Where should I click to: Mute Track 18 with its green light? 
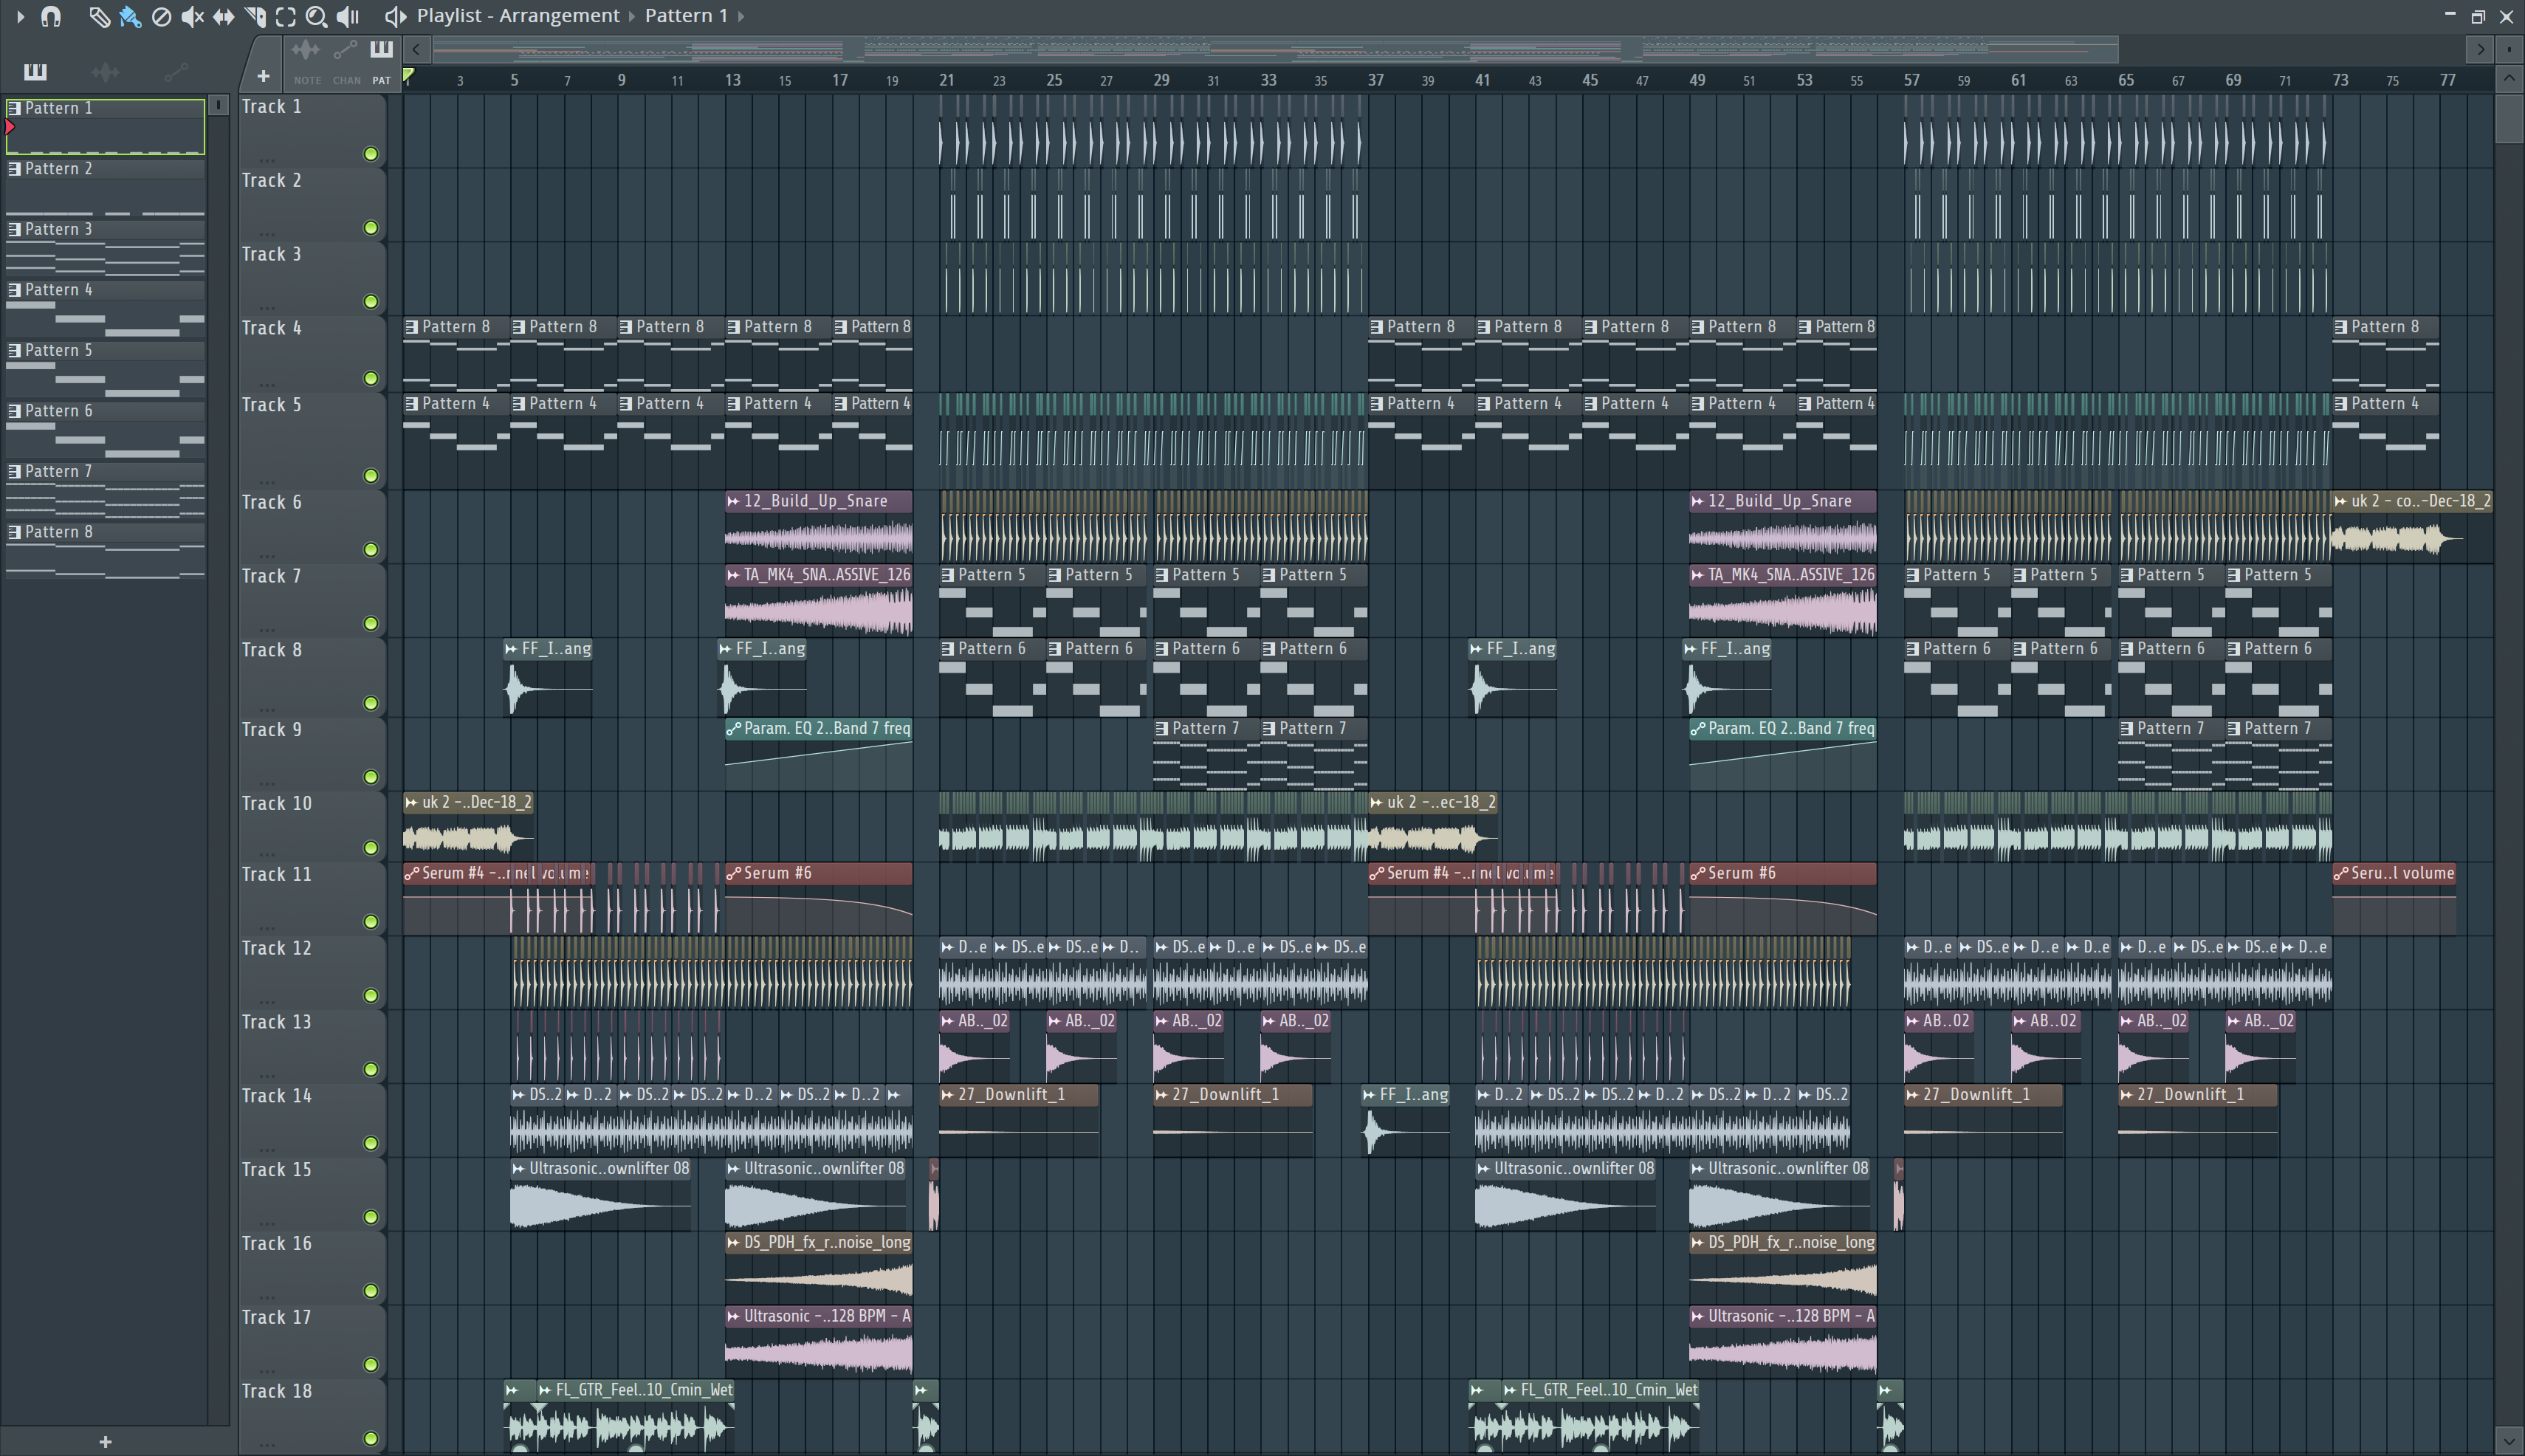point(371,1438)
